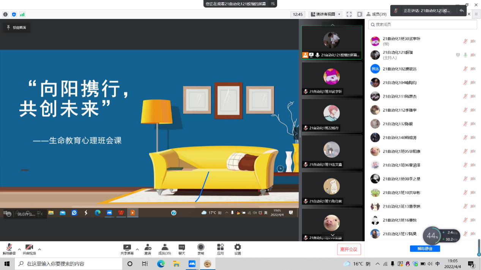
Task: Select member 21自动化1班10洪华彬 in list
Action: point(423,193)
